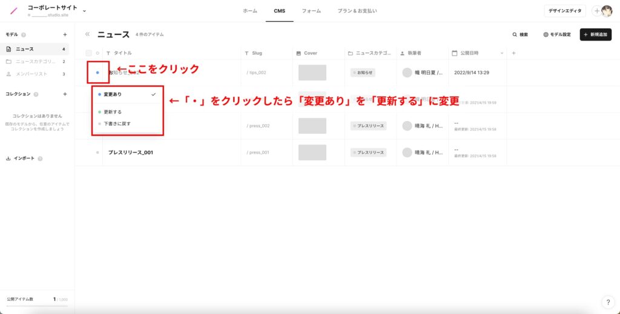Open the 公開日時 sort dropdown arrow
This screenshot has width=620, height=314.
[x=502, y=53]
